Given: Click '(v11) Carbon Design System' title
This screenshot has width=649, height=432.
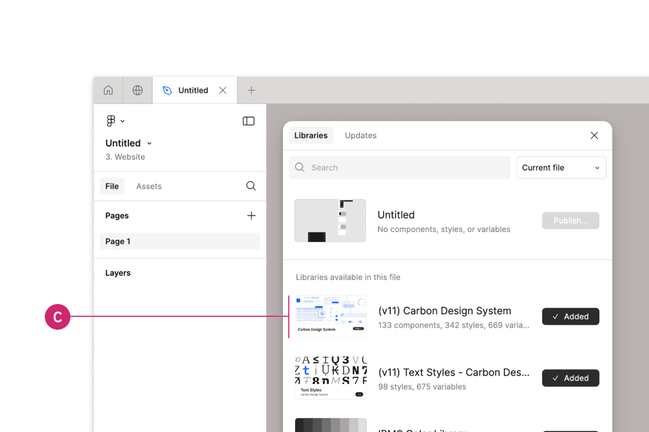Looking at the screenshot, I should tap(444, 311).
